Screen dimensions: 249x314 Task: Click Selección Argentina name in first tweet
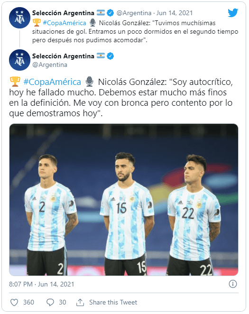[63, 13]
